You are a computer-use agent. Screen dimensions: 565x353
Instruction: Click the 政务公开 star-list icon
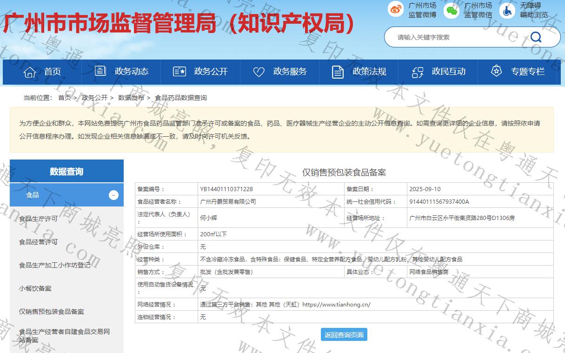pos(179,72)
